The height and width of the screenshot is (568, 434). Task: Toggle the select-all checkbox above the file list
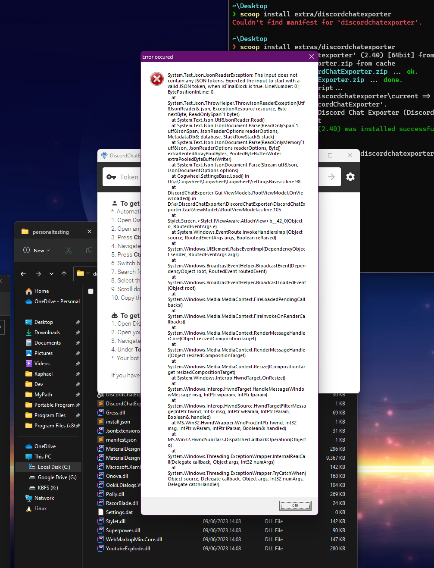pos(91,291)
